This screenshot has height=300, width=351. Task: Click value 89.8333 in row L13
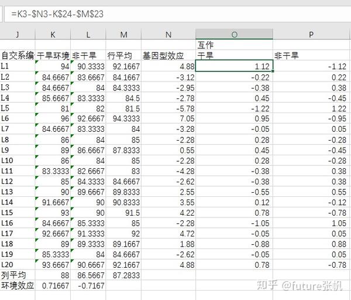click(x=123, y=192)
